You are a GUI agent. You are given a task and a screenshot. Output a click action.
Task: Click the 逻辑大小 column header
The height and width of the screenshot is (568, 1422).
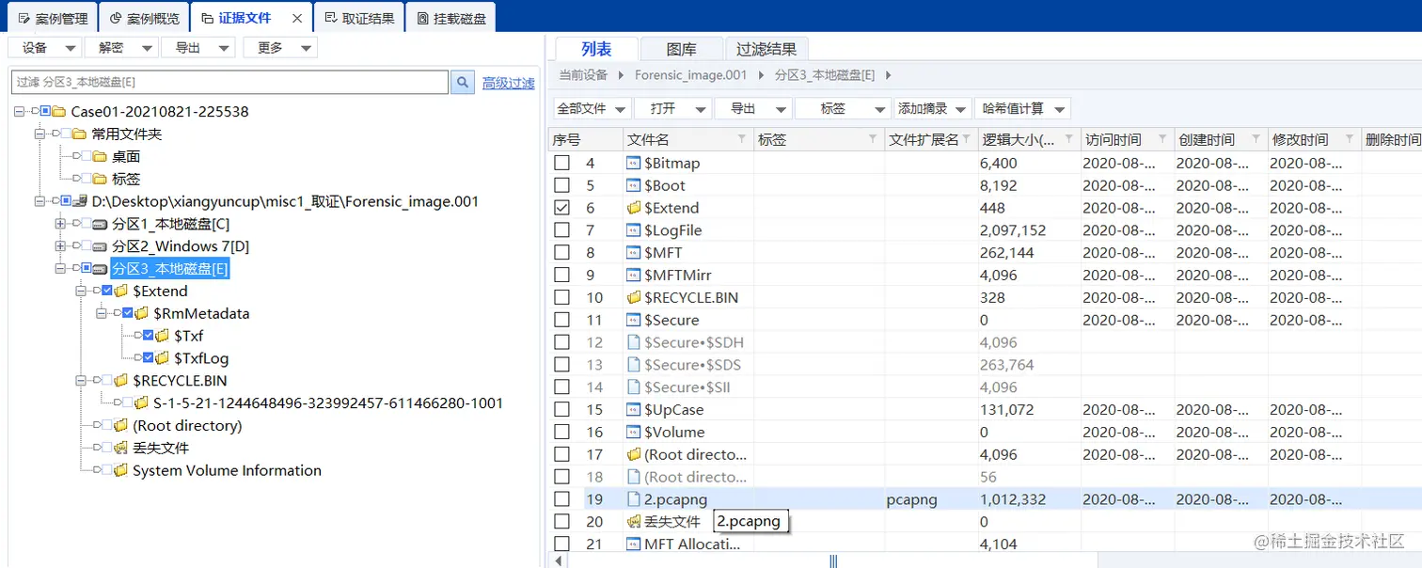tap(1029, 139)
